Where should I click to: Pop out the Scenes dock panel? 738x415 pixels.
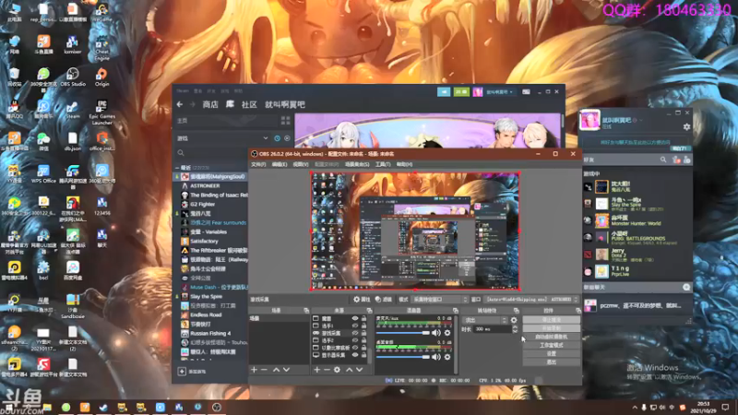point(306,311)
